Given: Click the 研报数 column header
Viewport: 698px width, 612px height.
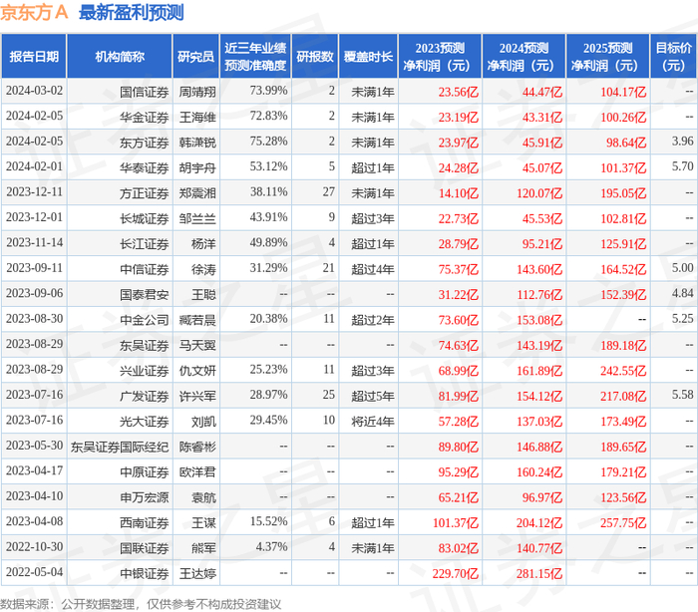Looking at the screenshot, I should click(315, 57).
